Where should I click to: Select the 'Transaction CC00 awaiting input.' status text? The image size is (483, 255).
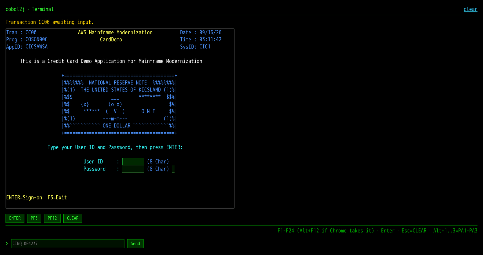[x=50, y=22]
